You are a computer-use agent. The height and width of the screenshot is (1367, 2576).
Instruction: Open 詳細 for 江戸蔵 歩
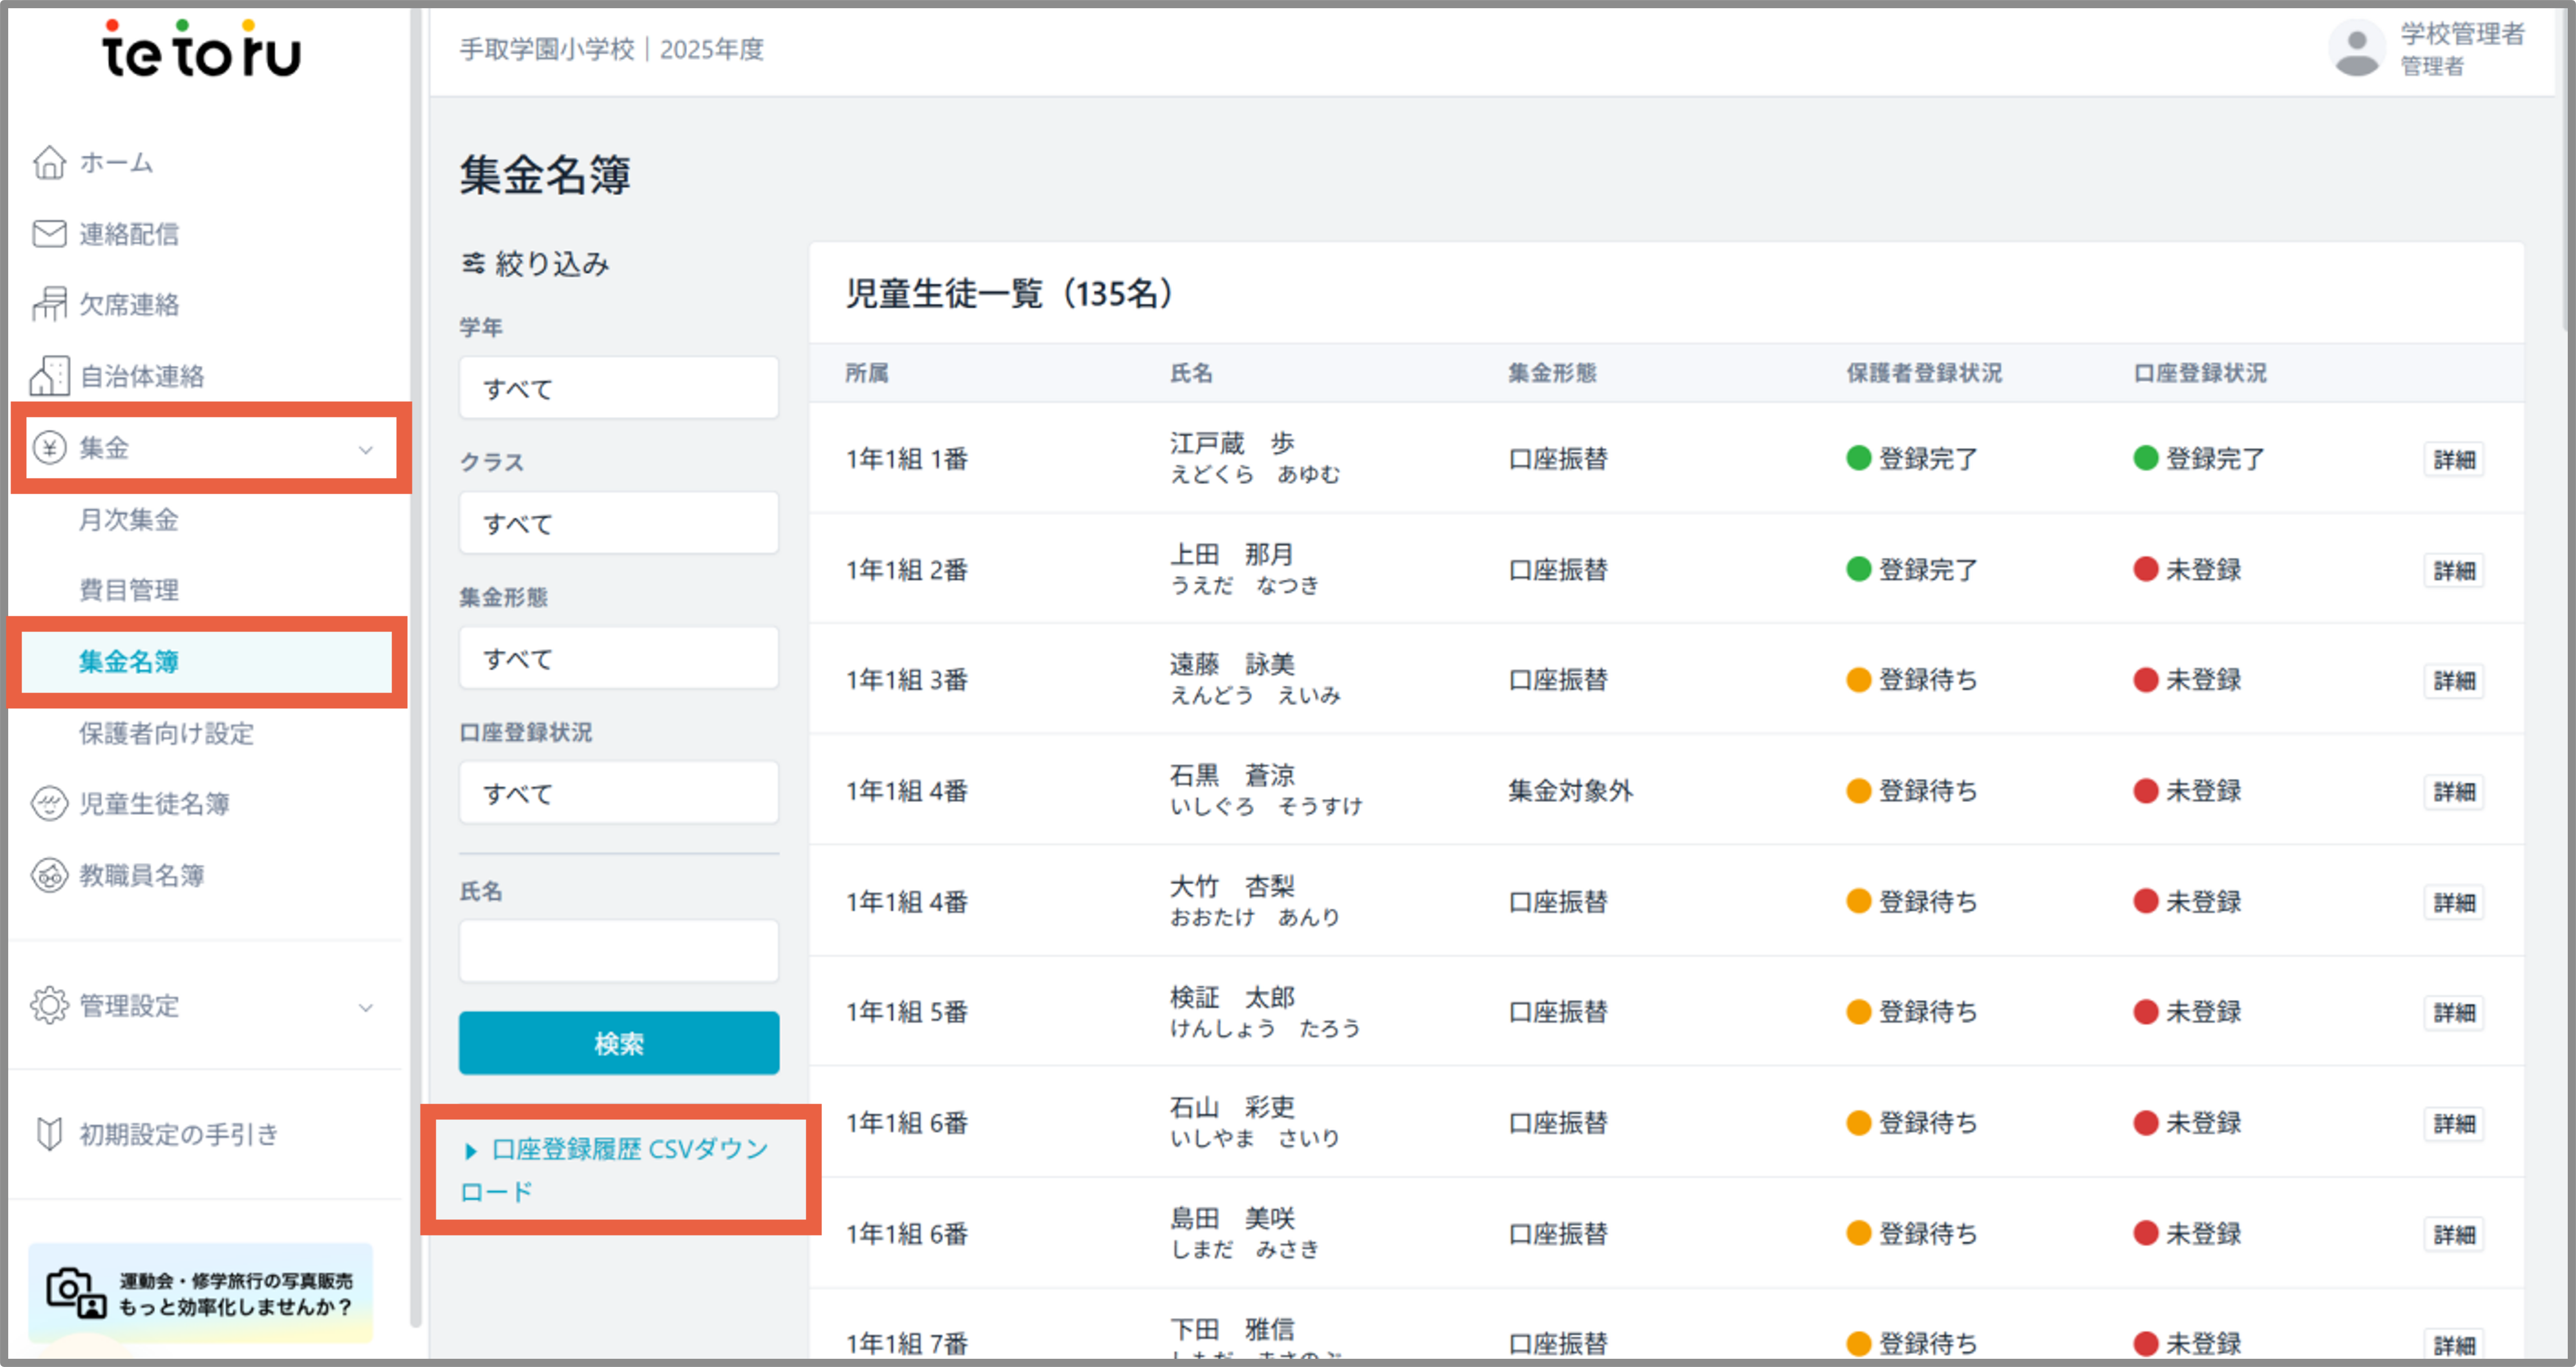click(2454, 460)
